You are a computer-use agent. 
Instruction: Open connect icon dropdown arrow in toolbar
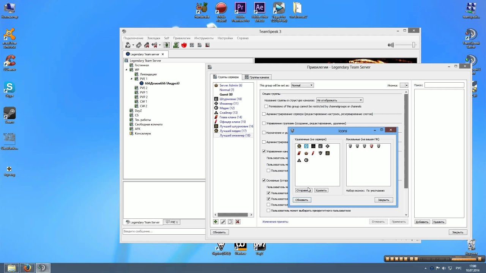pos(133,45)
